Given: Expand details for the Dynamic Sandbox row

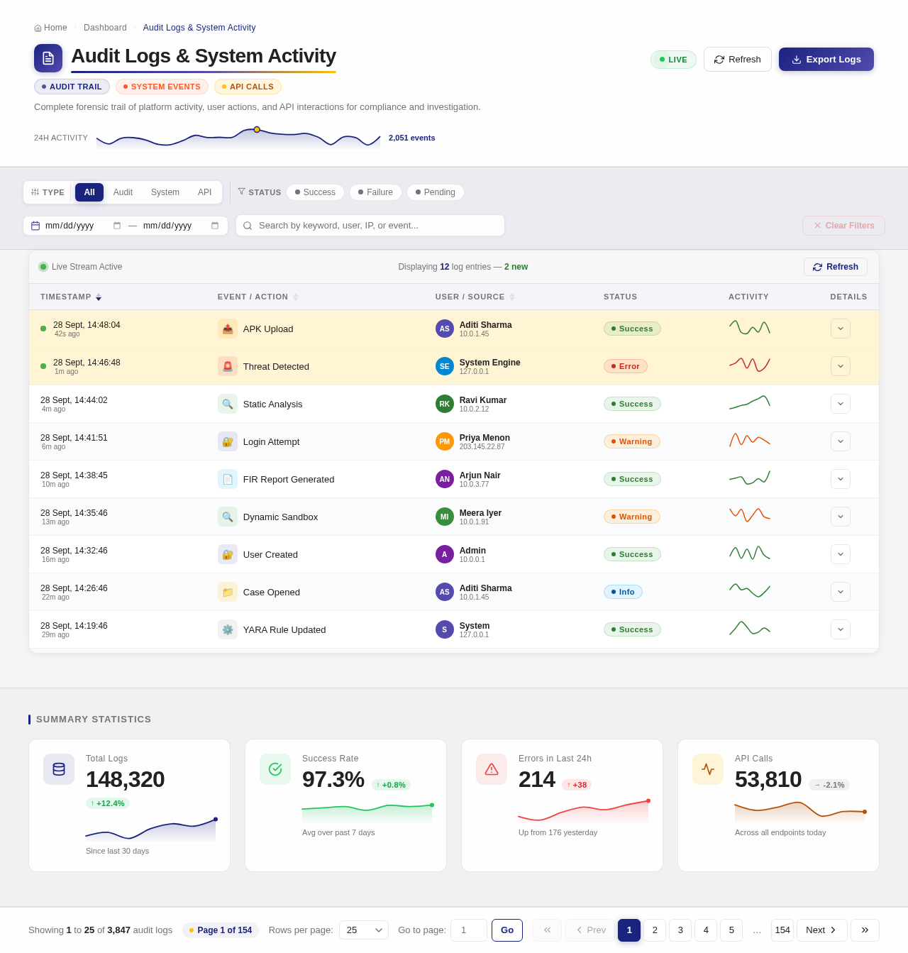Looking at the screenshot, I should 841,517.
